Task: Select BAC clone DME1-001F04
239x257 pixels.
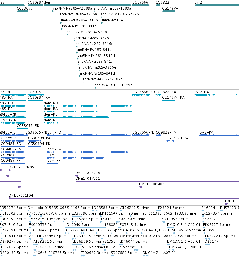Action: pyautogui.click(x=124, y=198)
